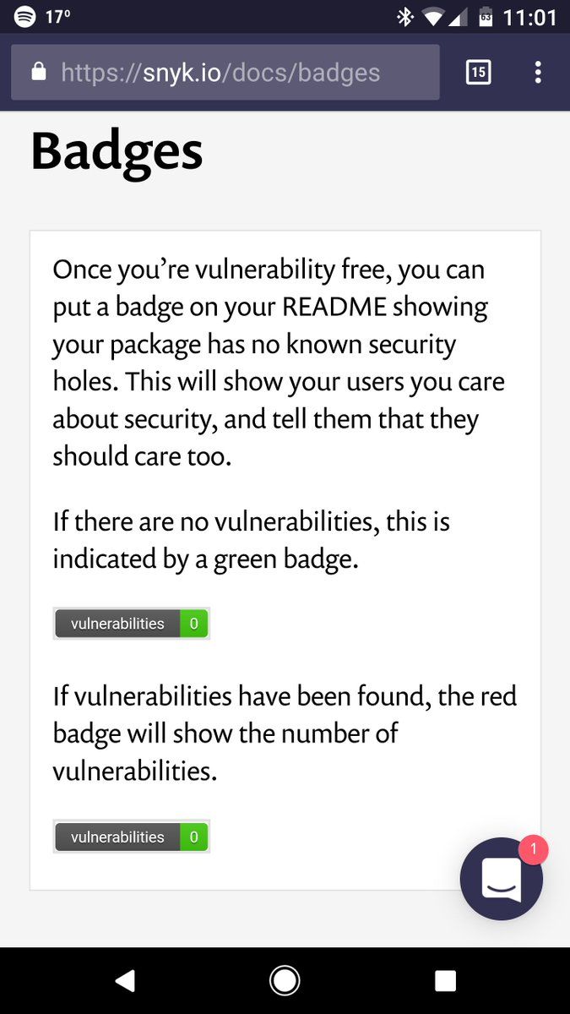Tap the red unread count 1 bubble

(x=533, y=849)
